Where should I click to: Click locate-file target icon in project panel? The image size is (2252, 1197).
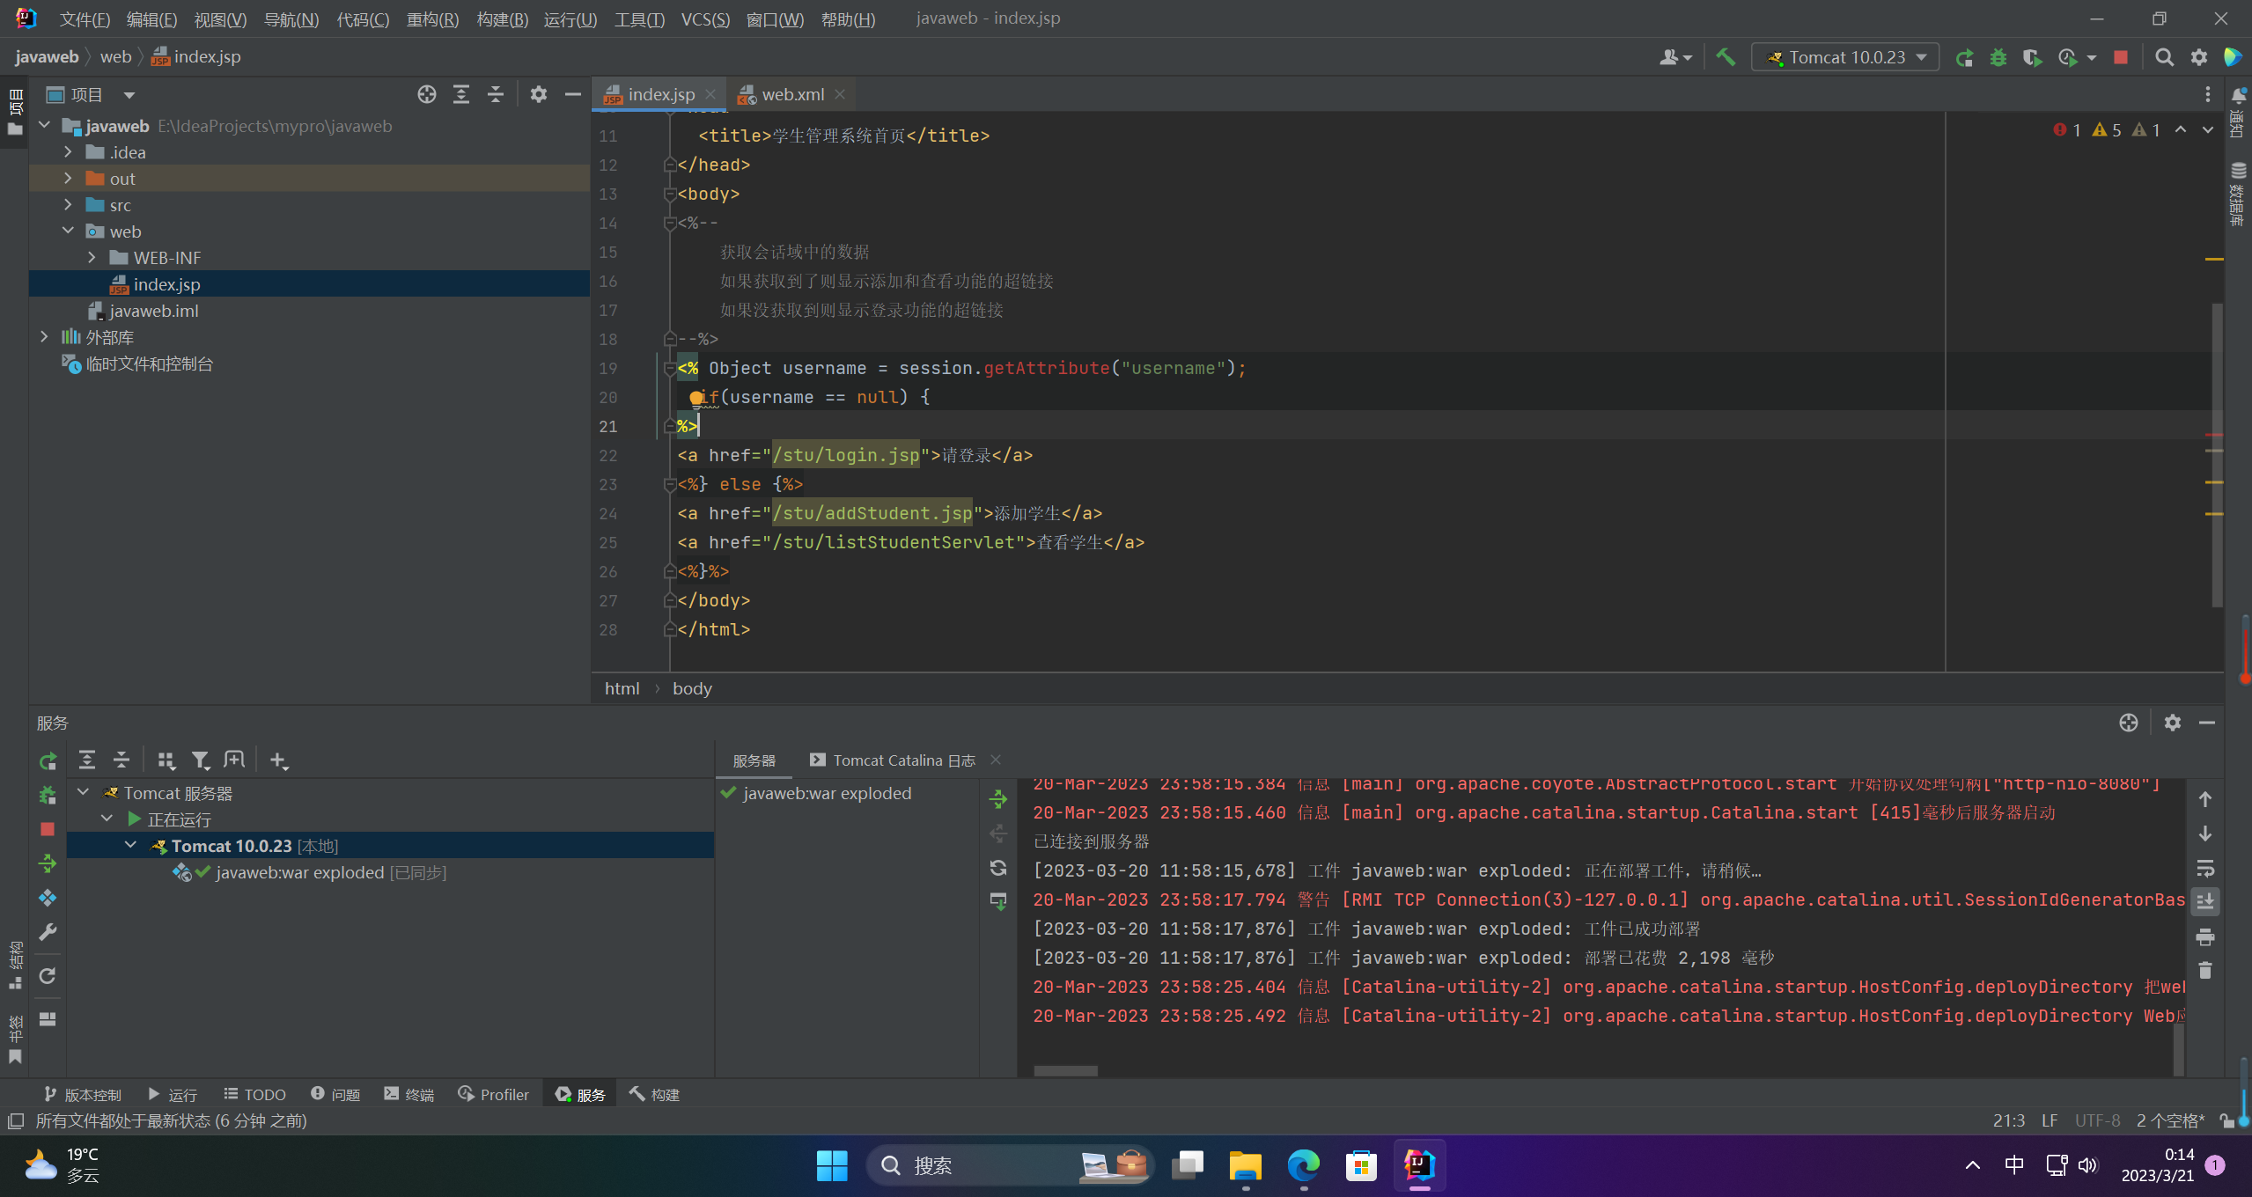click(x=427, y=94)
